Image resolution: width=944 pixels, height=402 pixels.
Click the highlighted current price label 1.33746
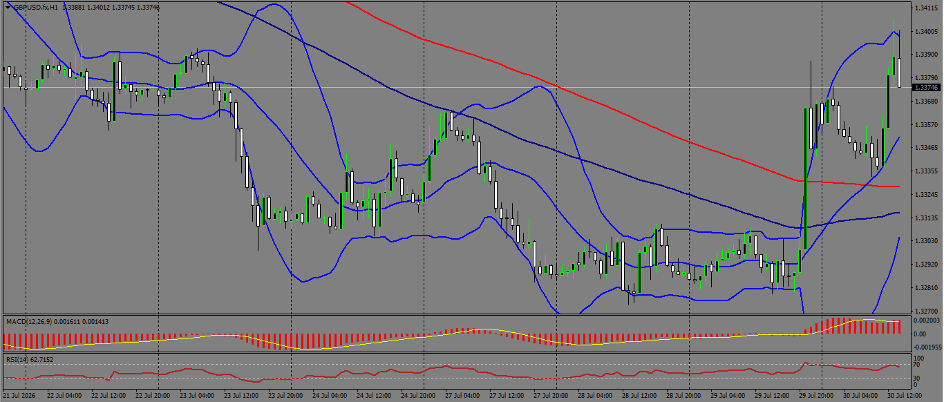pos(927,88)
